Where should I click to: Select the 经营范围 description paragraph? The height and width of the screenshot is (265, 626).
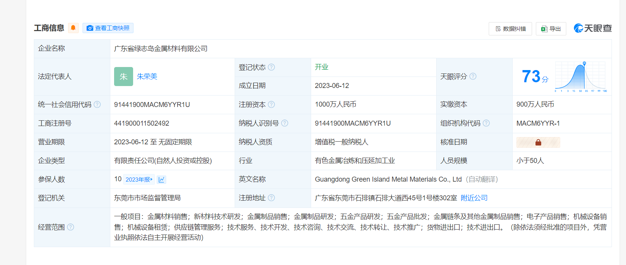(361, 227)
